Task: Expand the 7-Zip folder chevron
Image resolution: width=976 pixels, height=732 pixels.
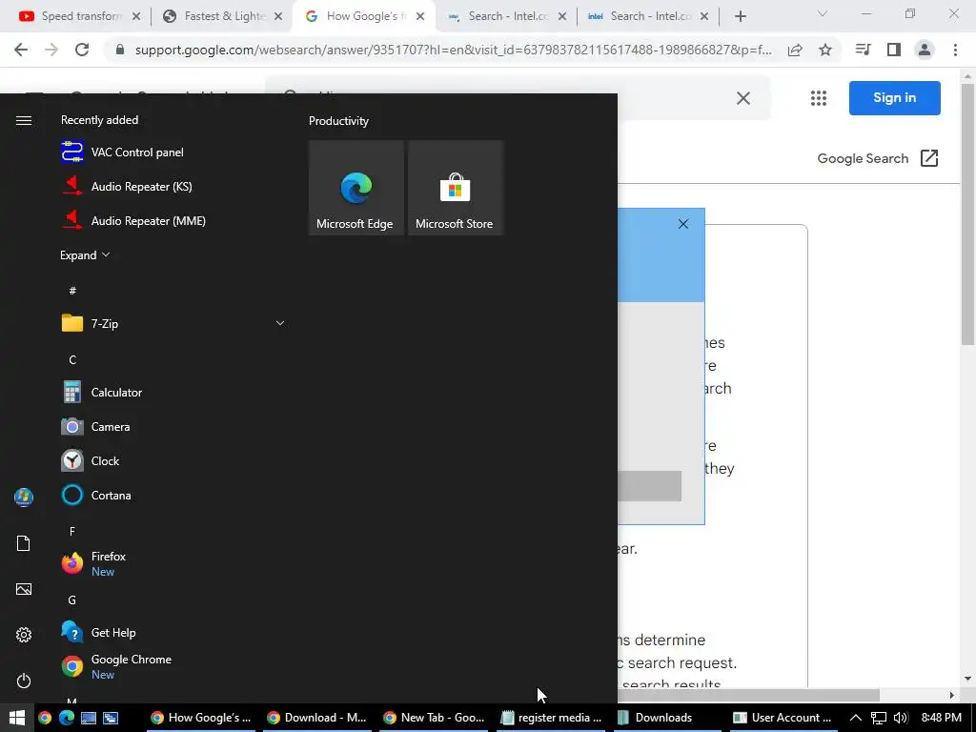Action: [x=280, y=324]
